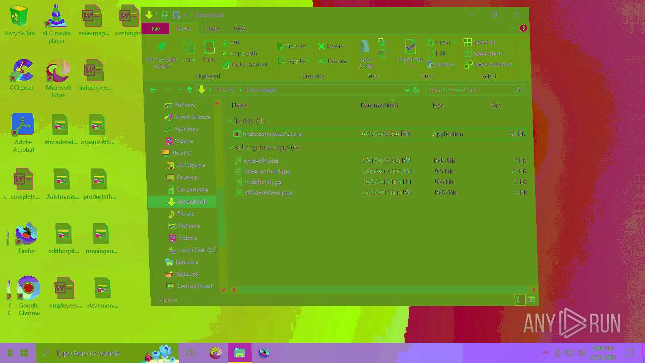Click the Rename ribbon button
The width and height of the screenshot is (645, 363).
coord(333,61)
